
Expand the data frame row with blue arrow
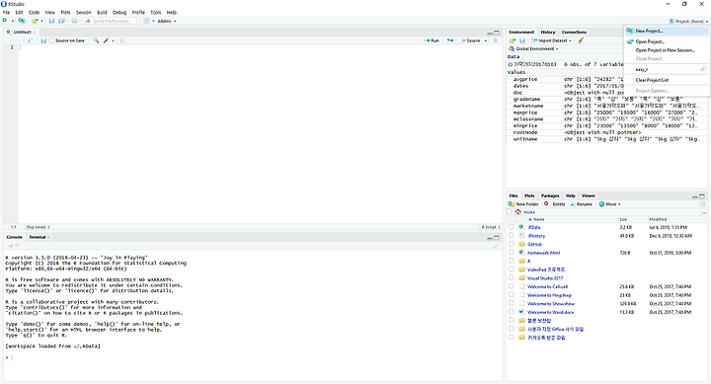[x=511, y=65]
